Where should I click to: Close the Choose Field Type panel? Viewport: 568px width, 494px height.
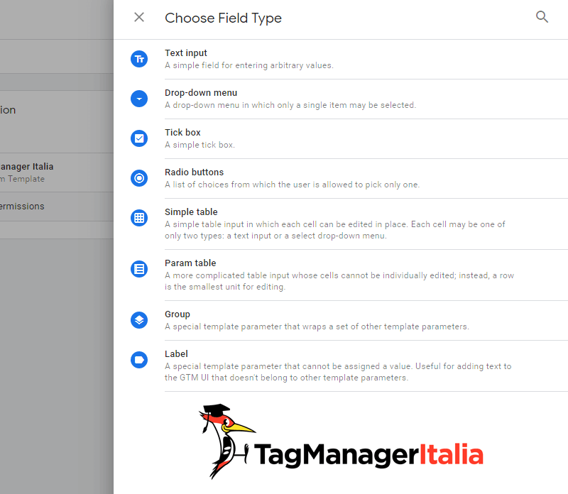tap(139, 17)
